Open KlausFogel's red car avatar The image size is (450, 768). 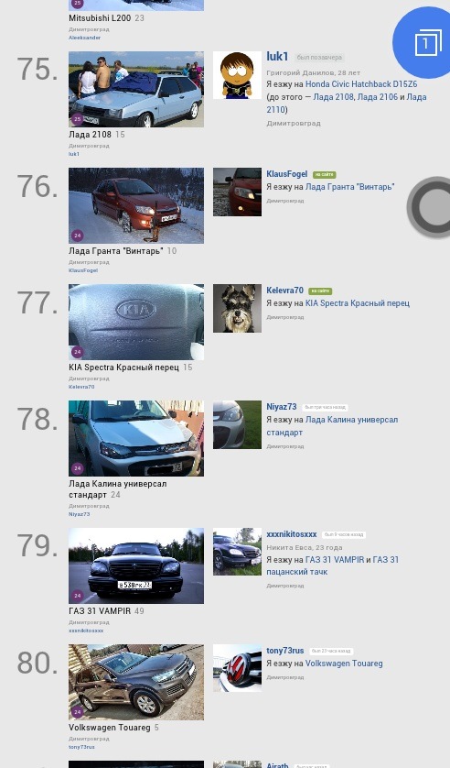pos(237,192)
